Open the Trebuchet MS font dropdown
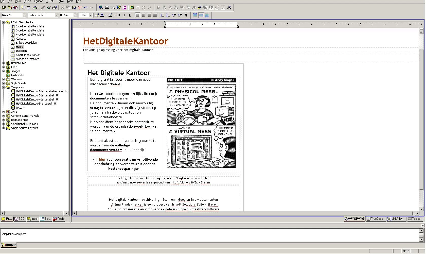This screenshot has width=426, height=254. coord(56,15)
